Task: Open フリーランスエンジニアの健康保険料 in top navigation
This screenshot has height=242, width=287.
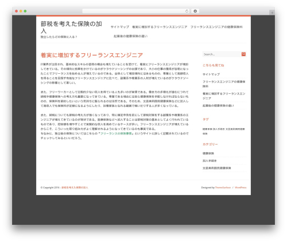Action: click(216, 27)
